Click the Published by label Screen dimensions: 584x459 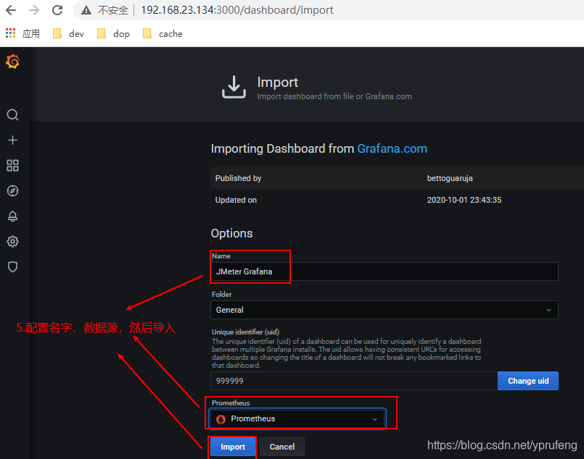pyautogui.click(x=238, y=178)
